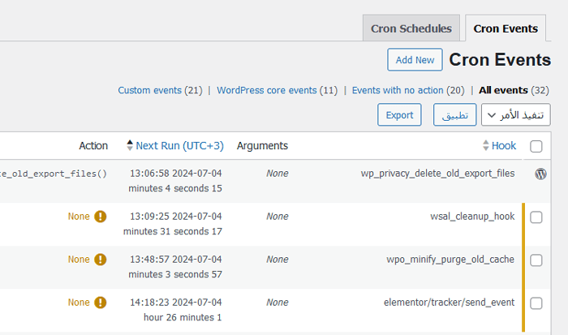This screenshot has width=568, height=335.
Task: Sort by Next Run column header
Action: (179, 146)
